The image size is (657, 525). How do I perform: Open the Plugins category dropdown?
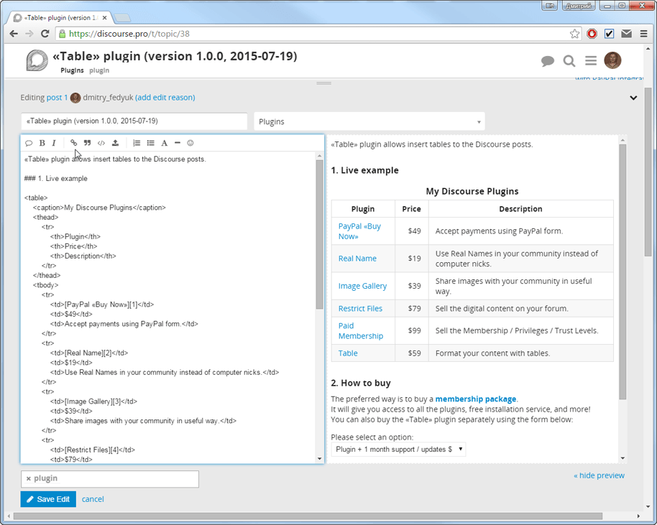coord(369,121)
